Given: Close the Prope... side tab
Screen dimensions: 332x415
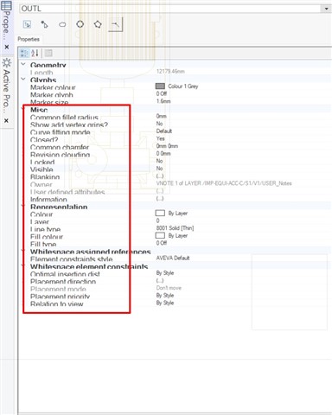Looking at the screenshot, I should point(7,47).
